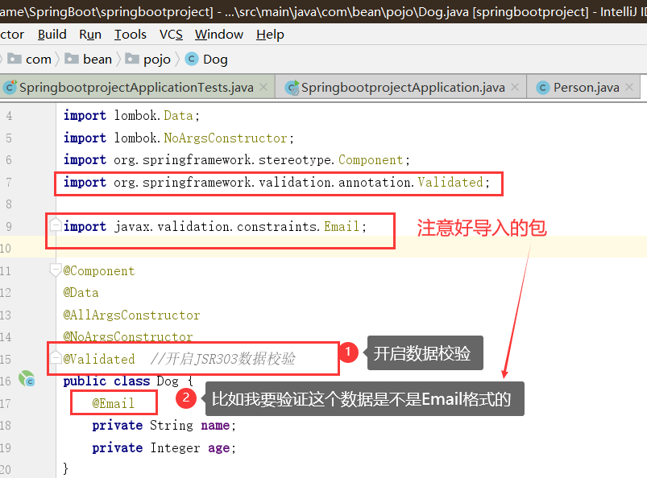Open the Run menu
This screenshot has height=478, width=647.
[90, 35]
